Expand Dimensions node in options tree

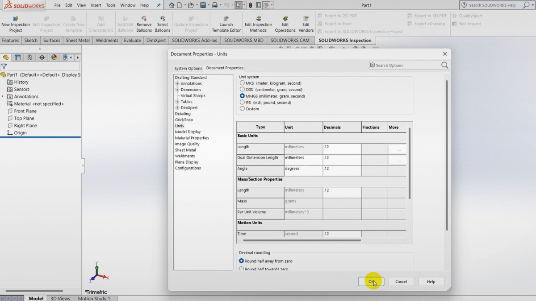[x=177, y=90]
